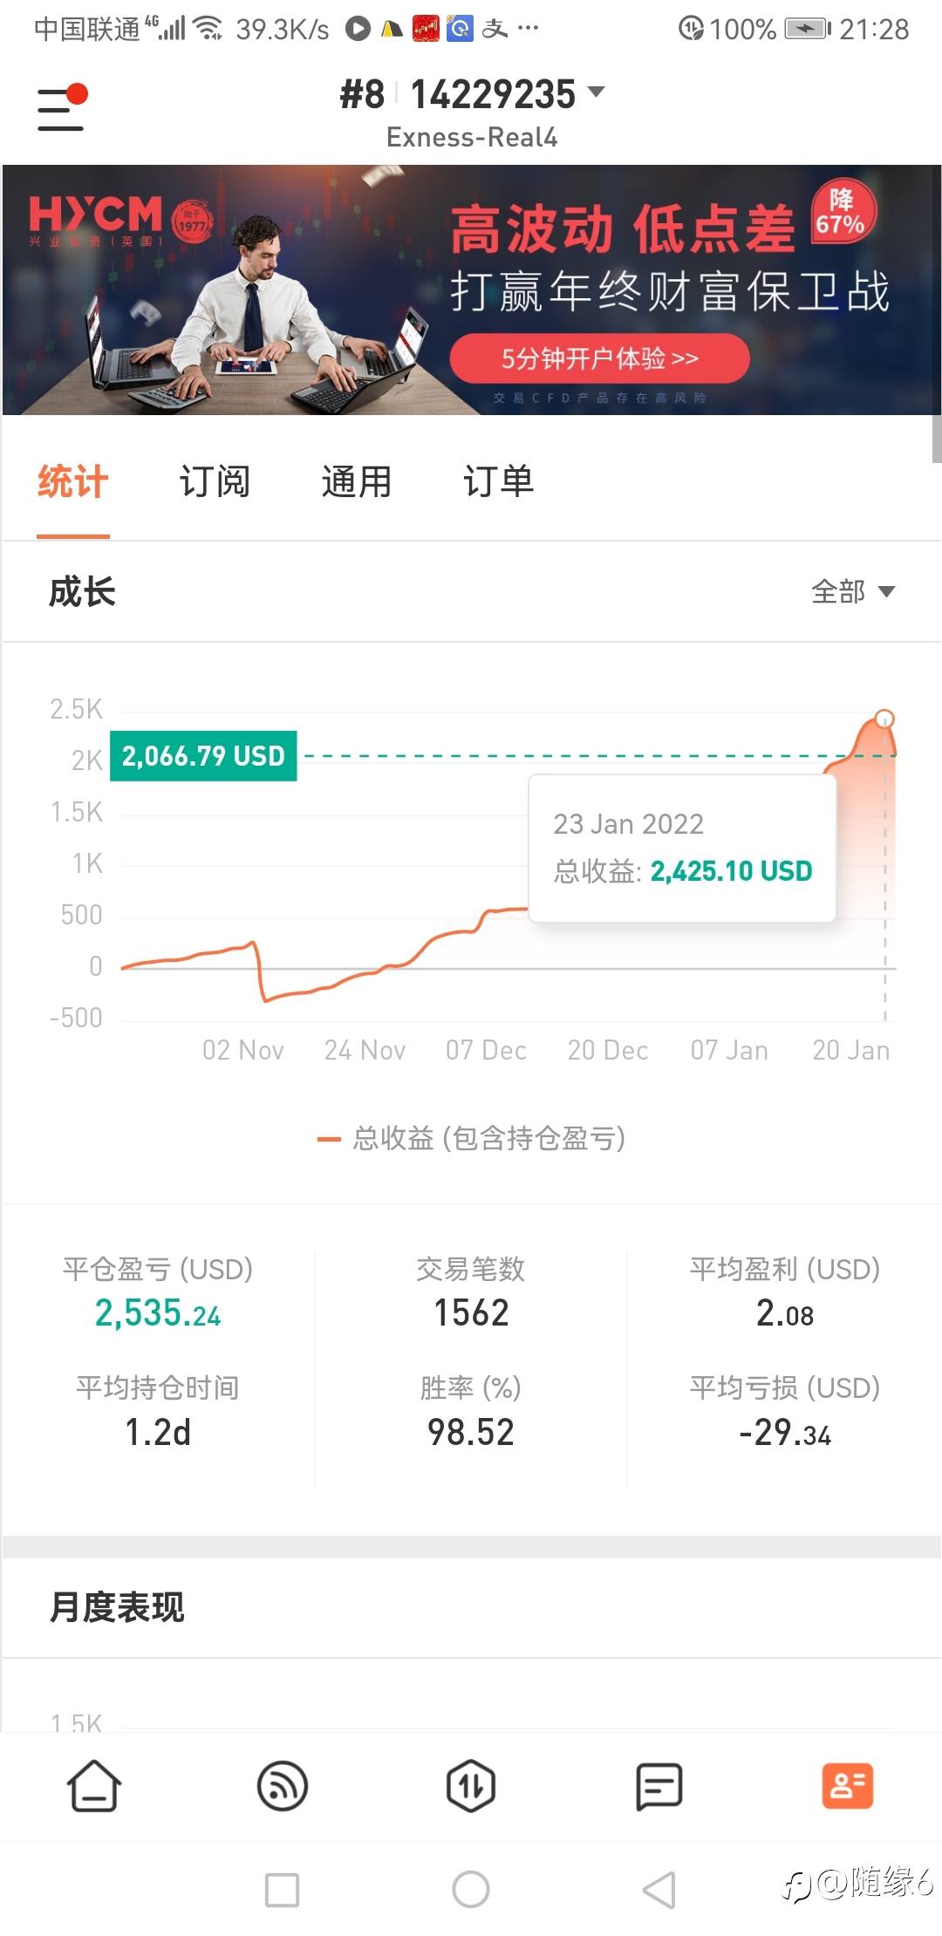Open the hamburger menu with red notification dot
This screenshot has height=1936, width=942.
(61, 108)
